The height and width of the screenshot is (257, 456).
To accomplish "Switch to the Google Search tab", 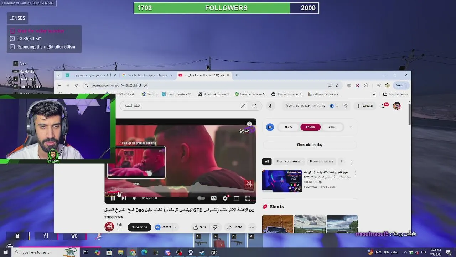I will (x=148, y=75).
